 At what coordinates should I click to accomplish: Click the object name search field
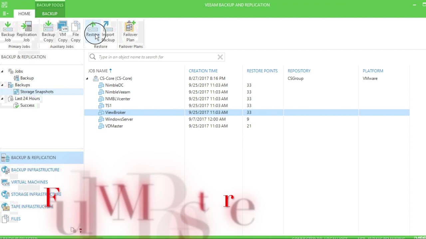[x=156, y=57]
